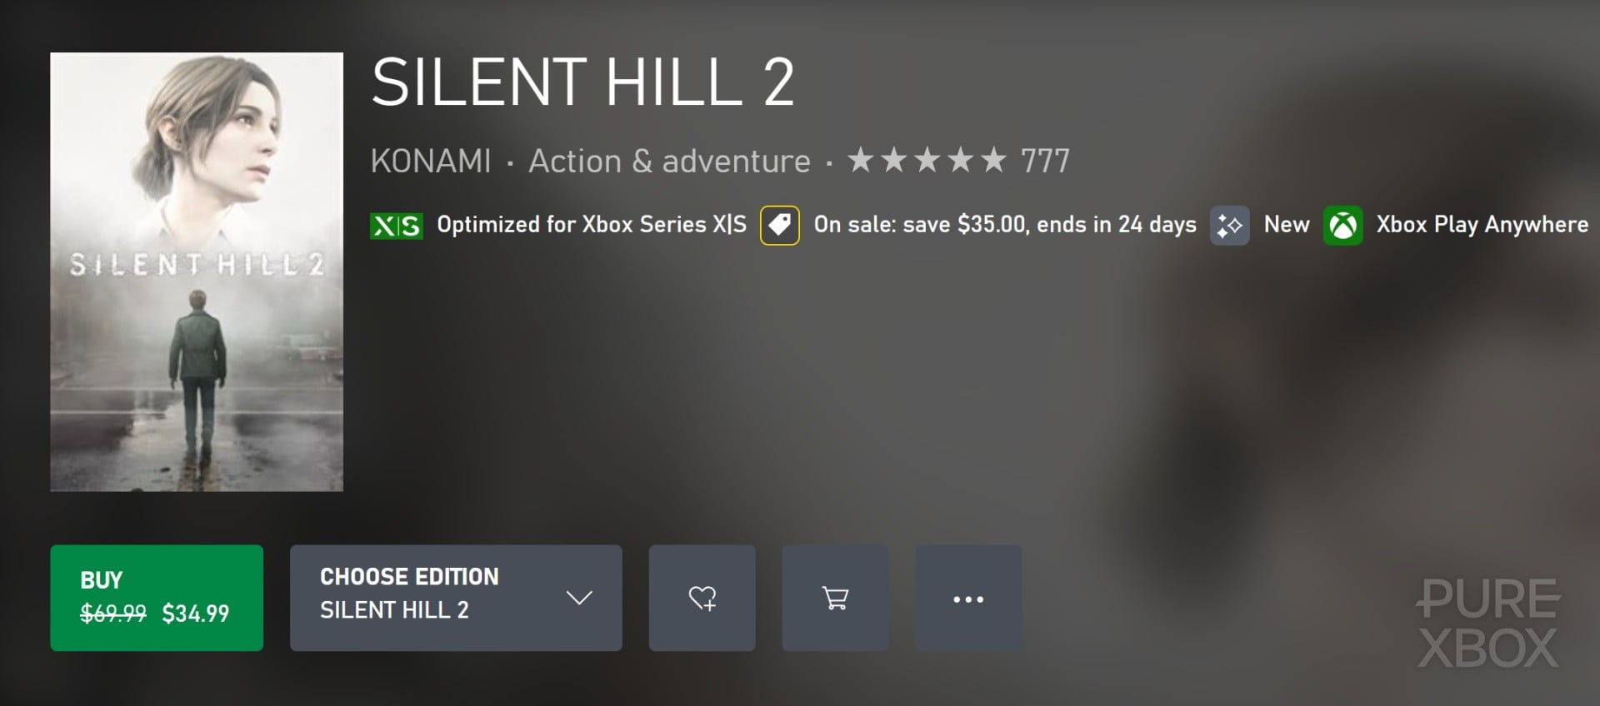
Task: Click the New sparkle badge icon
Action: coord(1229,226)
